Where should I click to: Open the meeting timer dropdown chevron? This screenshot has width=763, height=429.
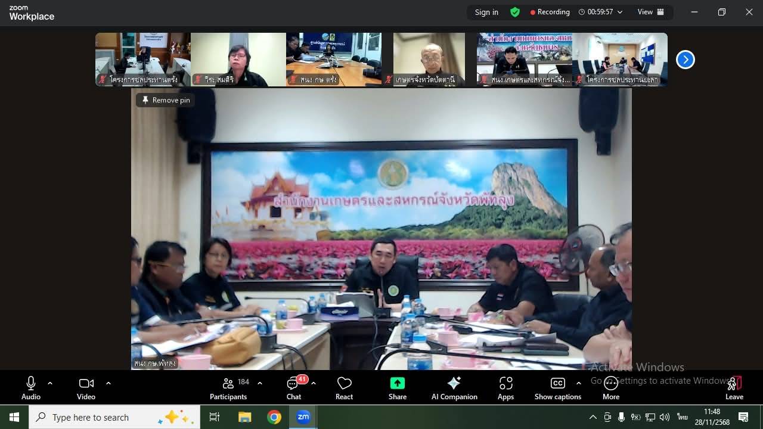coord(620,12)
